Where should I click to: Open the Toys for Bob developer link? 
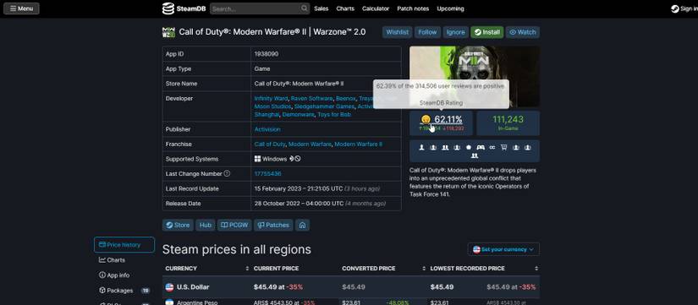pyautogui.click(x=334, y=114)
